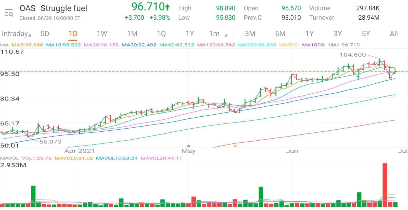Click the Apr 2021 axis label
408x210 pixels.
click(x=80, y=151)
